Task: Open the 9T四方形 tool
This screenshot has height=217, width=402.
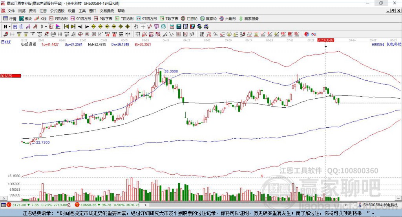Action: (x=147, y=19)
